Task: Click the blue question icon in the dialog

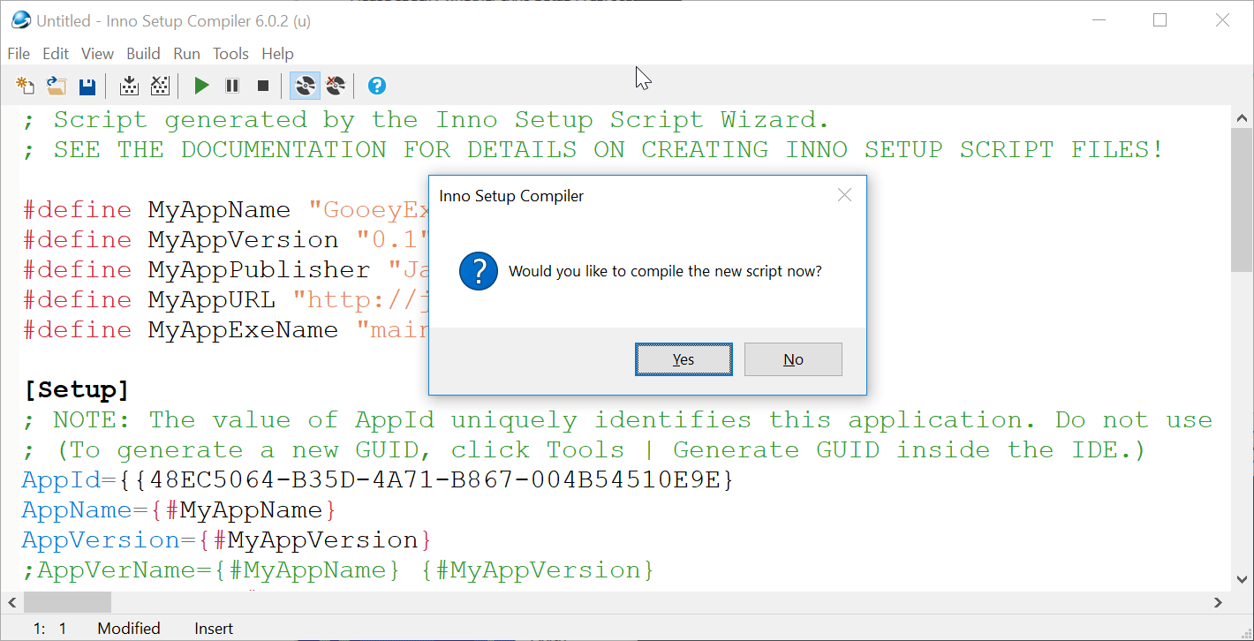Action: click(x=479, y=271)
